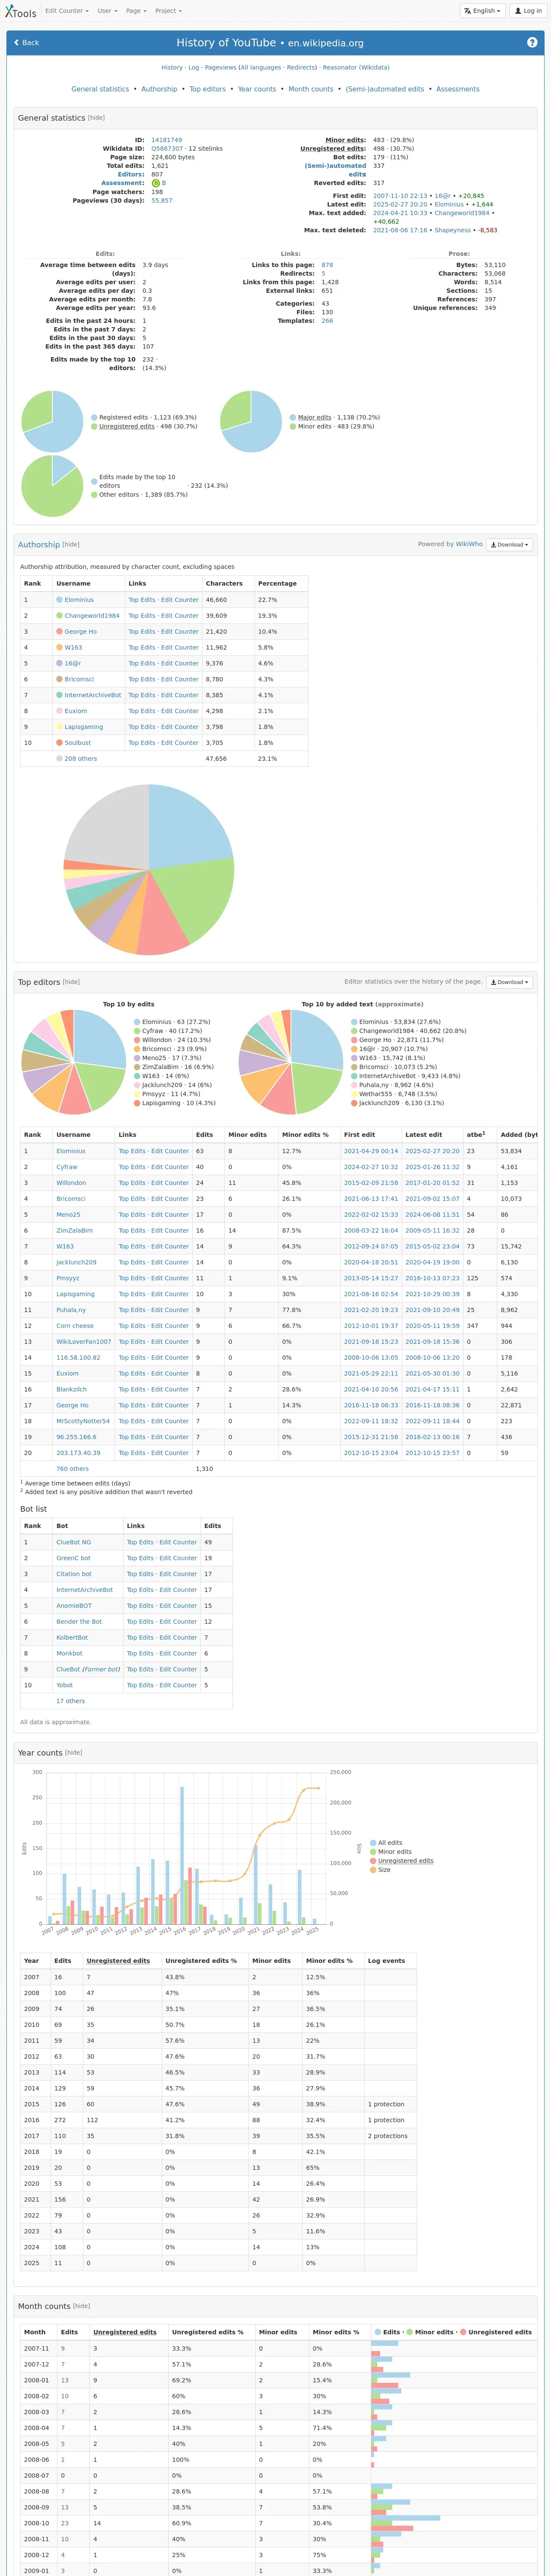Open the page History link
Image resolution: width=551 pixels, height=2576 pixels.
tap(172, 68)
